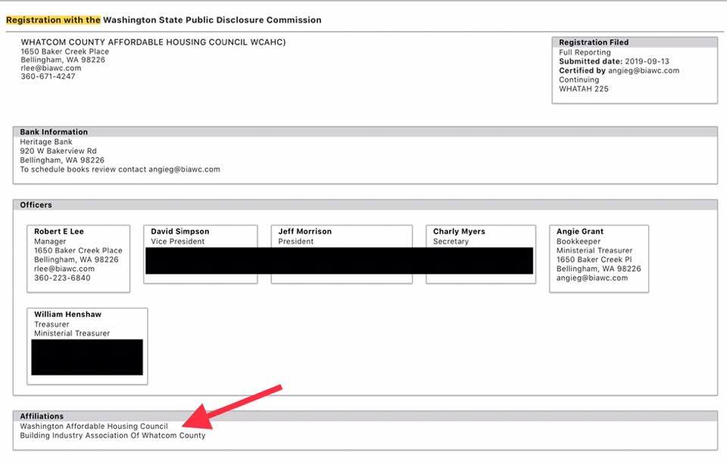The height and width of the screenshot is (466, 727).
Task: Click books review contact email angieg@biawc.com
Action: point(184,169)
